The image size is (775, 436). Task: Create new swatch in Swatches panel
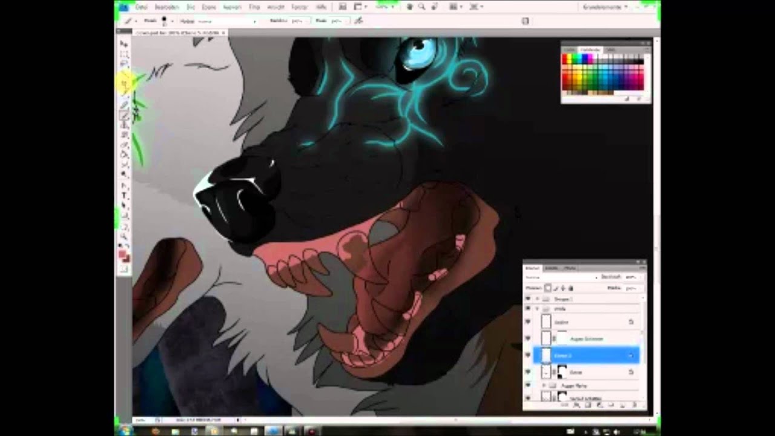click(627, 99)
